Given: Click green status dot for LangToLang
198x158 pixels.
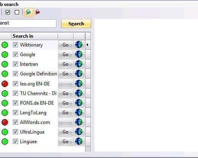Looking at the screenshot, I should coord(5,113).
